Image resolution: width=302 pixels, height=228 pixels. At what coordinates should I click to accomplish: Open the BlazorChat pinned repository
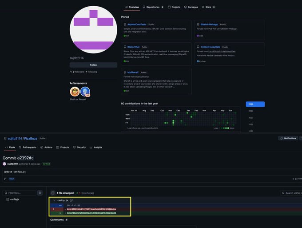click(x=133, y=47)
